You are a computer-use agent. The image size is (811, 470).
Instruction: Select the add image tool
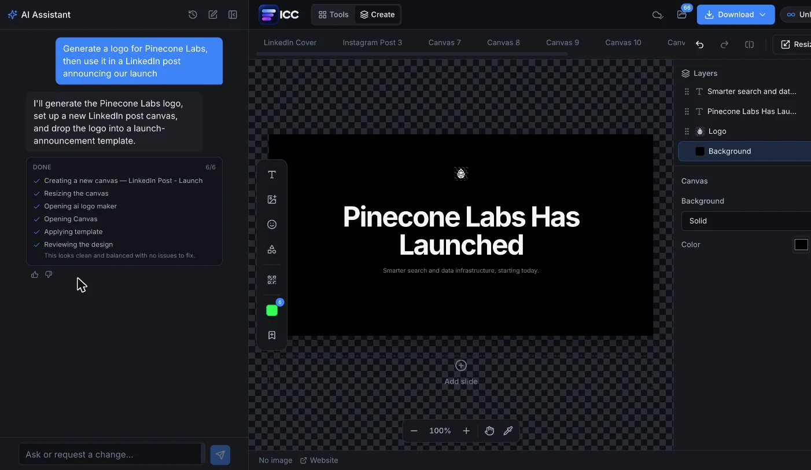click(272, 200)
